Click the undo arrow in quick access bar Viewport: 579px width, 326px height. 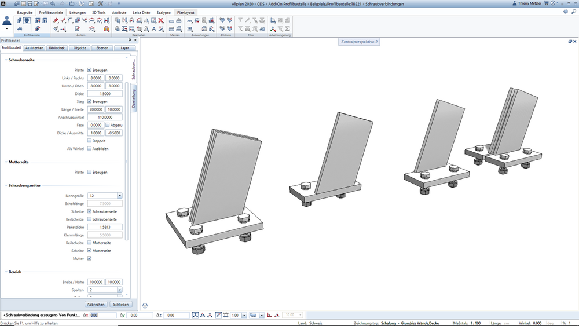click(53, 3)
